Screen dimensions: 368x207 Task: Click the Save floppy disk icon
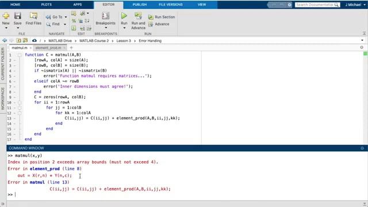(x=18, y=16)
